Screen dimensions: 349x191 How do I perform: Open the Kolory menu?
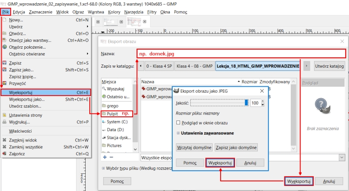point(114,12)
